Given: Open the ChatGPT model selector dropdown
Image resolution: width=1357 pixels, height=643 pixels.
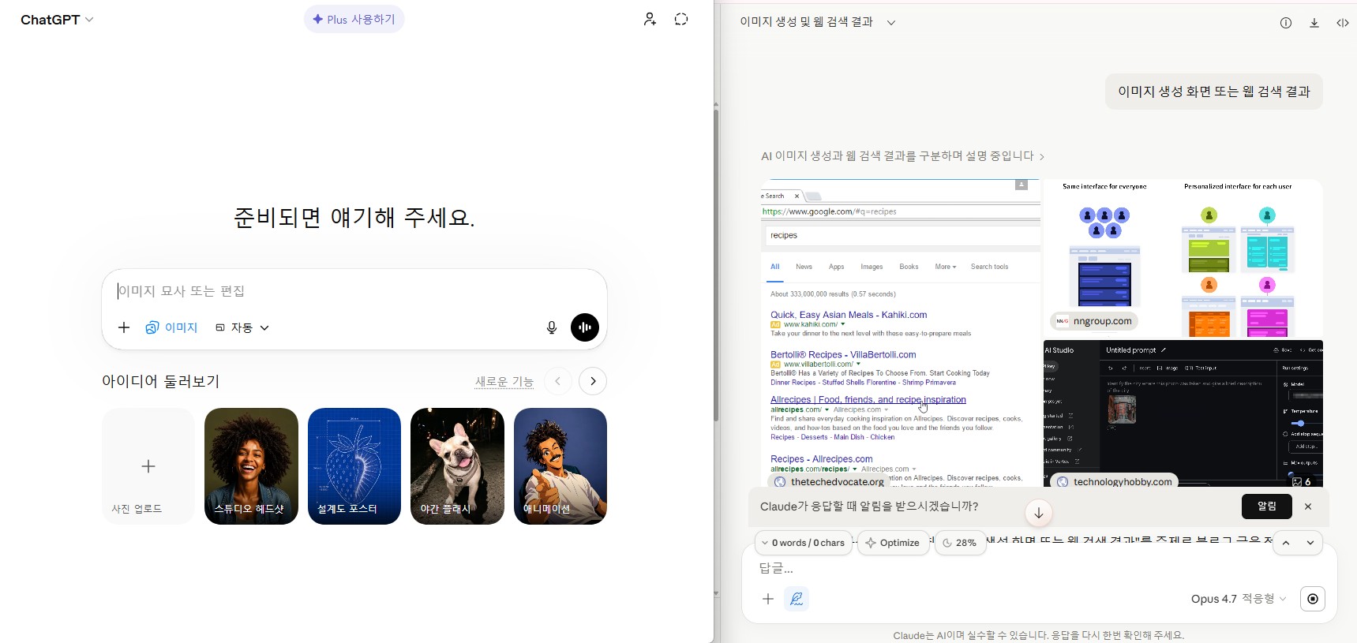Looking at the screenshot, I should pos(57,20).
